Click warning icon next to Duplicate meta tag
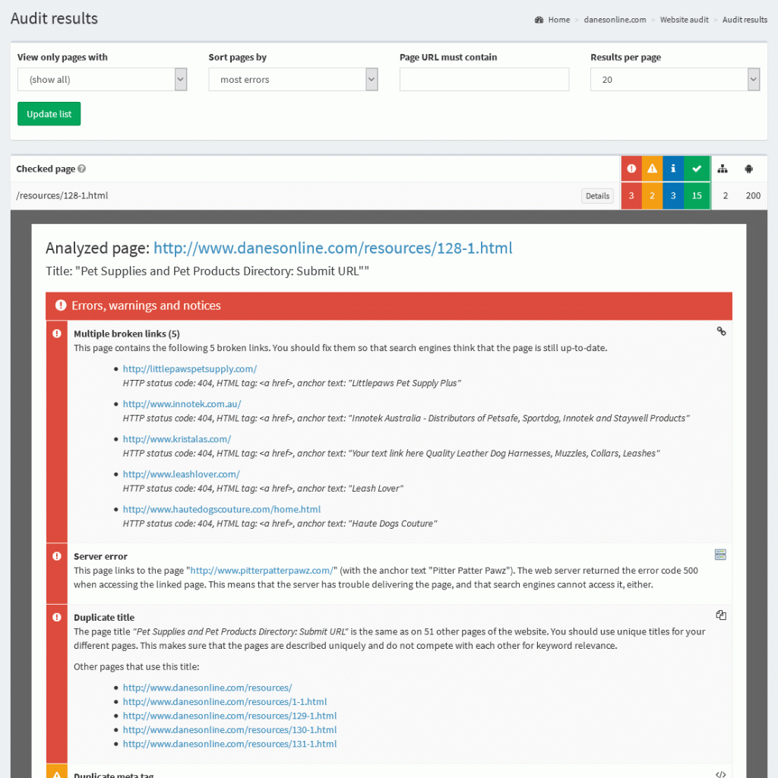Image resolution: width=778 pixels, height=778 pixels. point(57,775)
